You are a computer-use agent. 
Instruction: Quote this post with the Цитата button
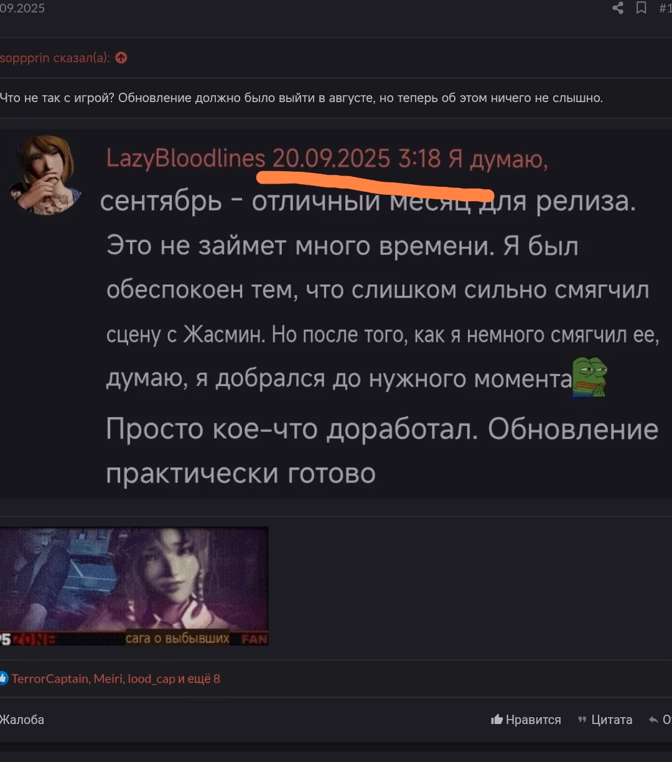tap(605, 720)
